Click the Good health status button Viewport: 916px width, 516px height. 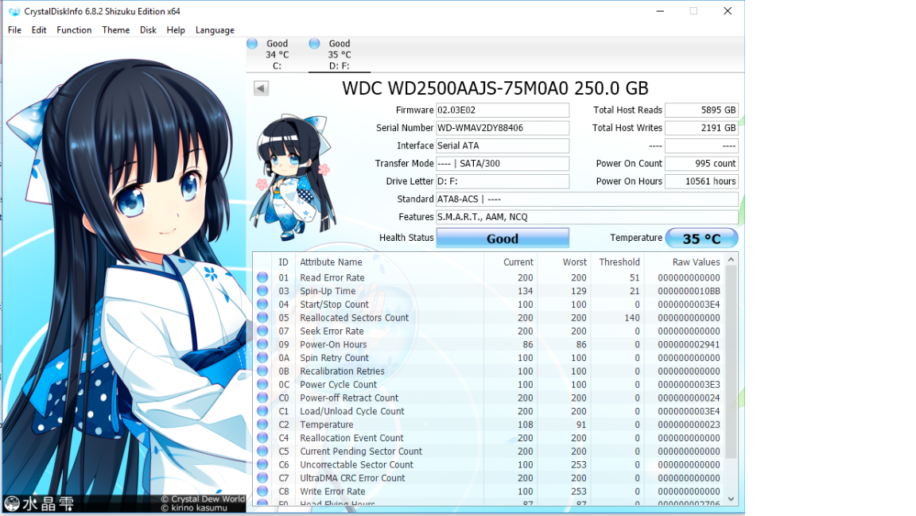pyautogui.click(x=503, y=239)
